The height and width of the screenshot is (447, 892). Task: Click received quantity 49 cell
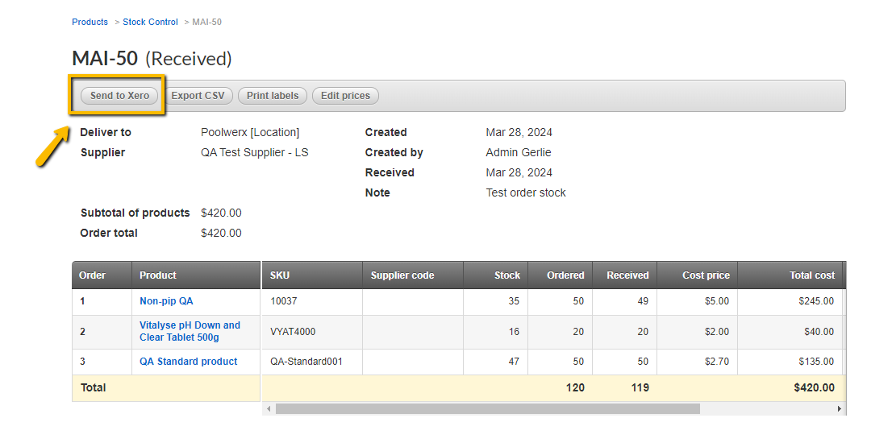[624, 301]
